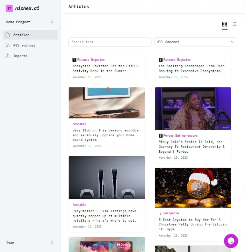Click the Samsung soundbar thumbnail image
This screenshot has height=252, width=245.
pos(107,103)
